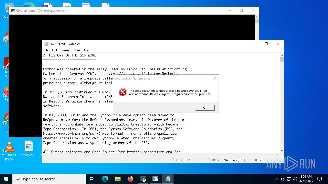Open the clock showing 8:56 AM
328x184 pixels.
click(306, 179)
